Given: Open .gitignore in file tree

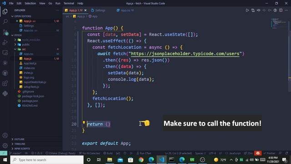Looking at the screenshot, I should coord(28,92).
